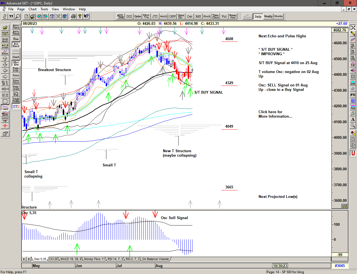The width and height of the screenshot is (357, 274).
Task: Toggle the Moving Average study
Action: (16, 63)
